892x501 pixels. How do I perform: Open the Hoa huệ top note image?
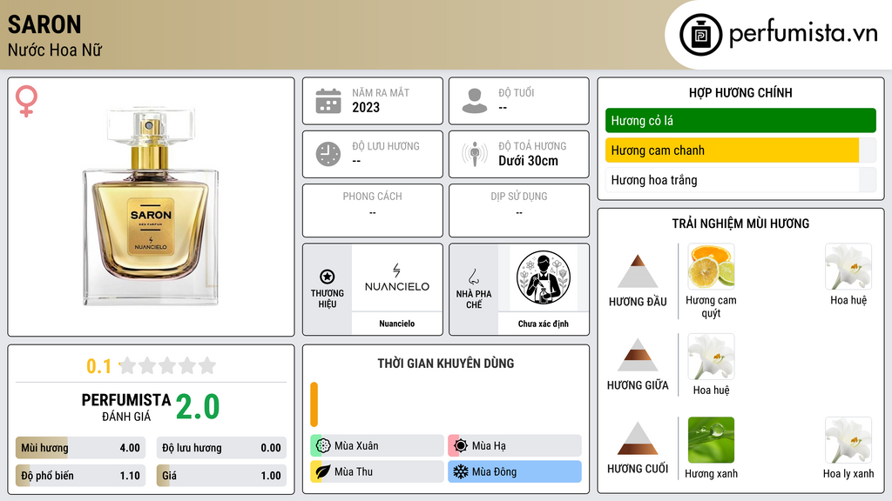click(x=848, y=267)
